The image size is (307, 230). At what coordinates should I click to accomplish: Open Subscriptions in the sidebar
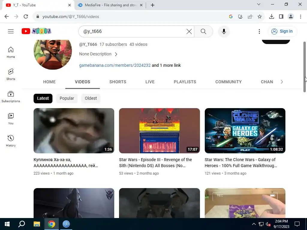click(11, 97)
